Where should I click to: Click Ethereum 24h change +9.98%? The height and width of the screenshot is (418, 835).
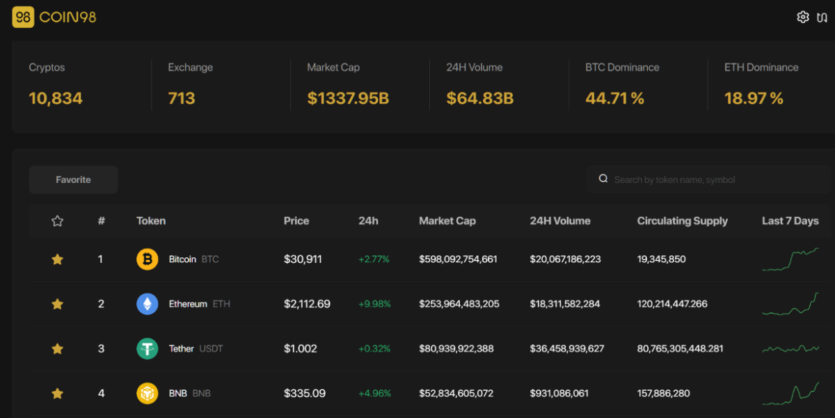tap(374, 304)
